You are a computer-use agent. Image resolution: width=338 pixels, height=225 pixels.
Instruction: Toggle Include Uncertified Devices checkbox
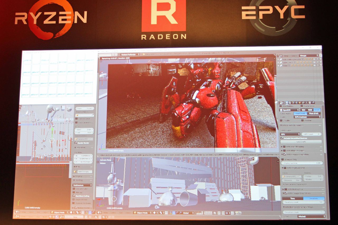[x=282, y=138]
